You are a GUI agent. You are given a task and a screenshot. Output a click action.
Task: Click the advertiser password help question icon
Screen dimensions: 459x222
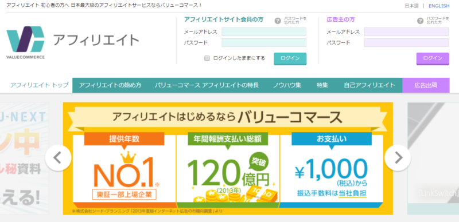click(421, 21)
